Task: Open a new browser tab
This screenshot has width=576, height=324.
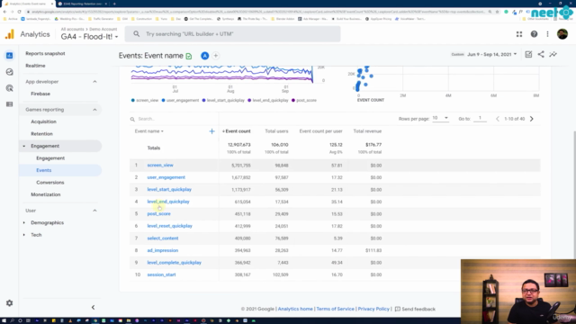Action: 114,4
